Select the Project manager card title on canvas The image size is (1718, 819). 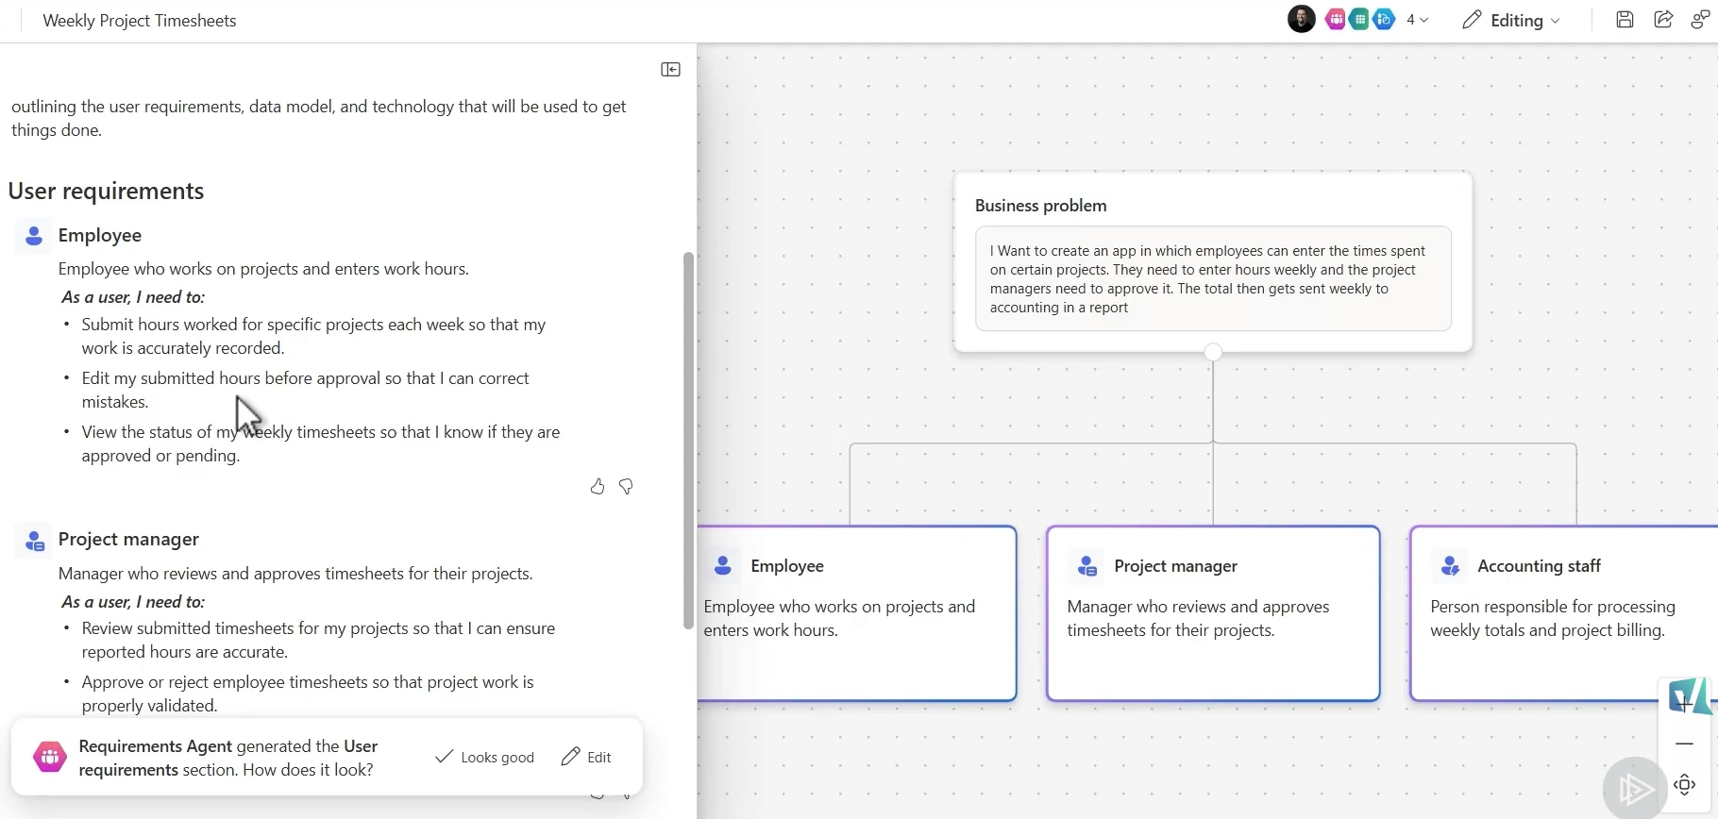1175,566
